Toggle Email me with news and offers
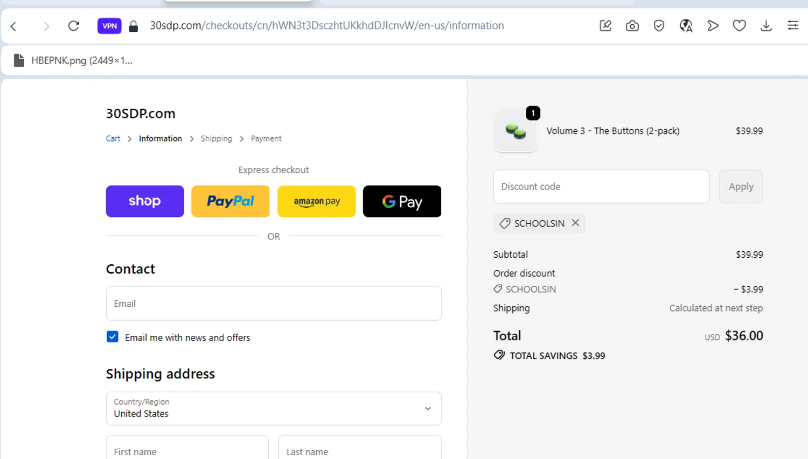The image size is (808, 459). [113, 337]
